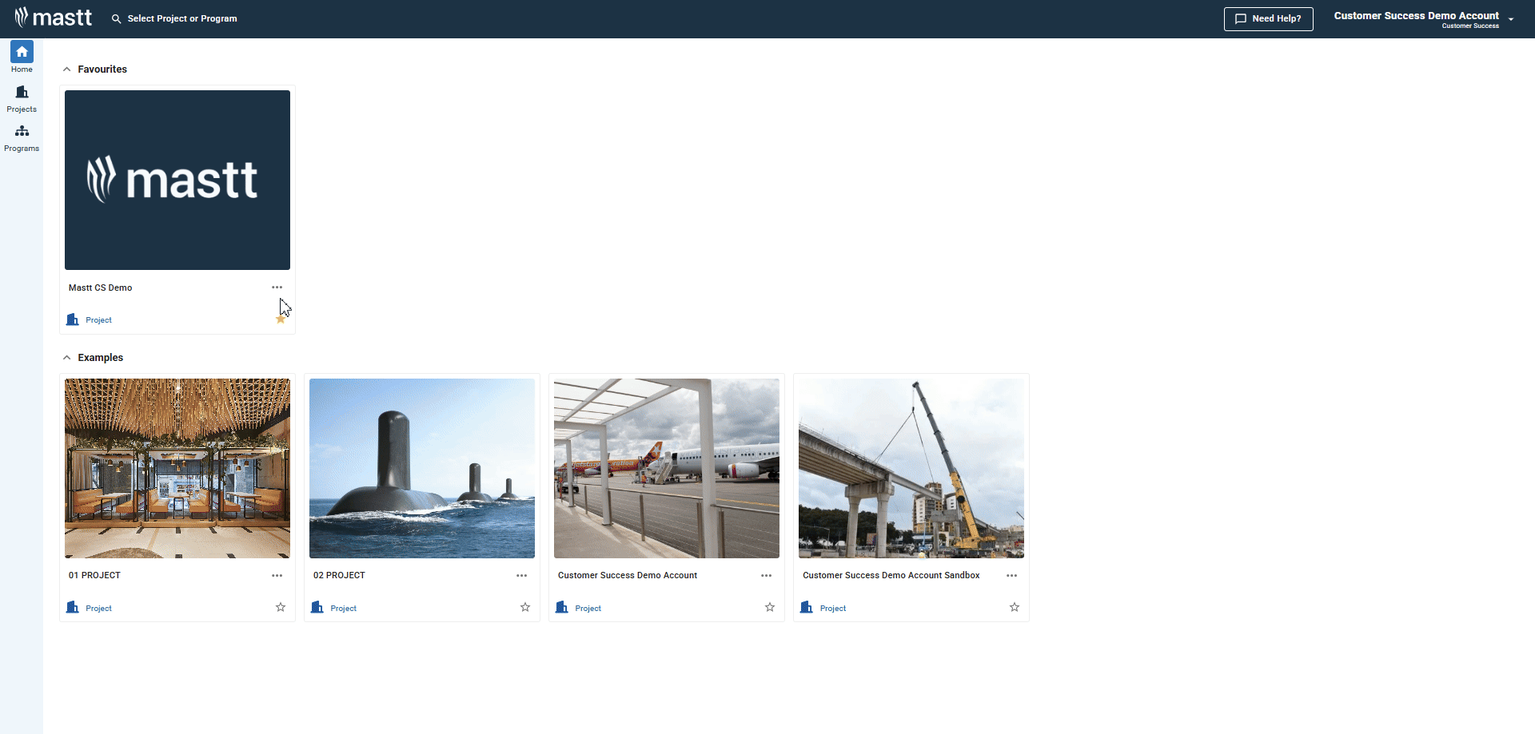
Task: Open options menu for 01 PROJECT
Action: (x=277, y=576)
